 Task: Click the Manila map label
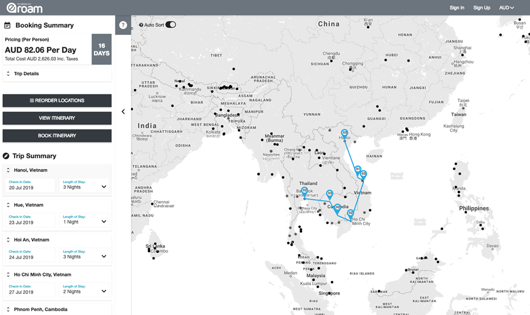459,188
